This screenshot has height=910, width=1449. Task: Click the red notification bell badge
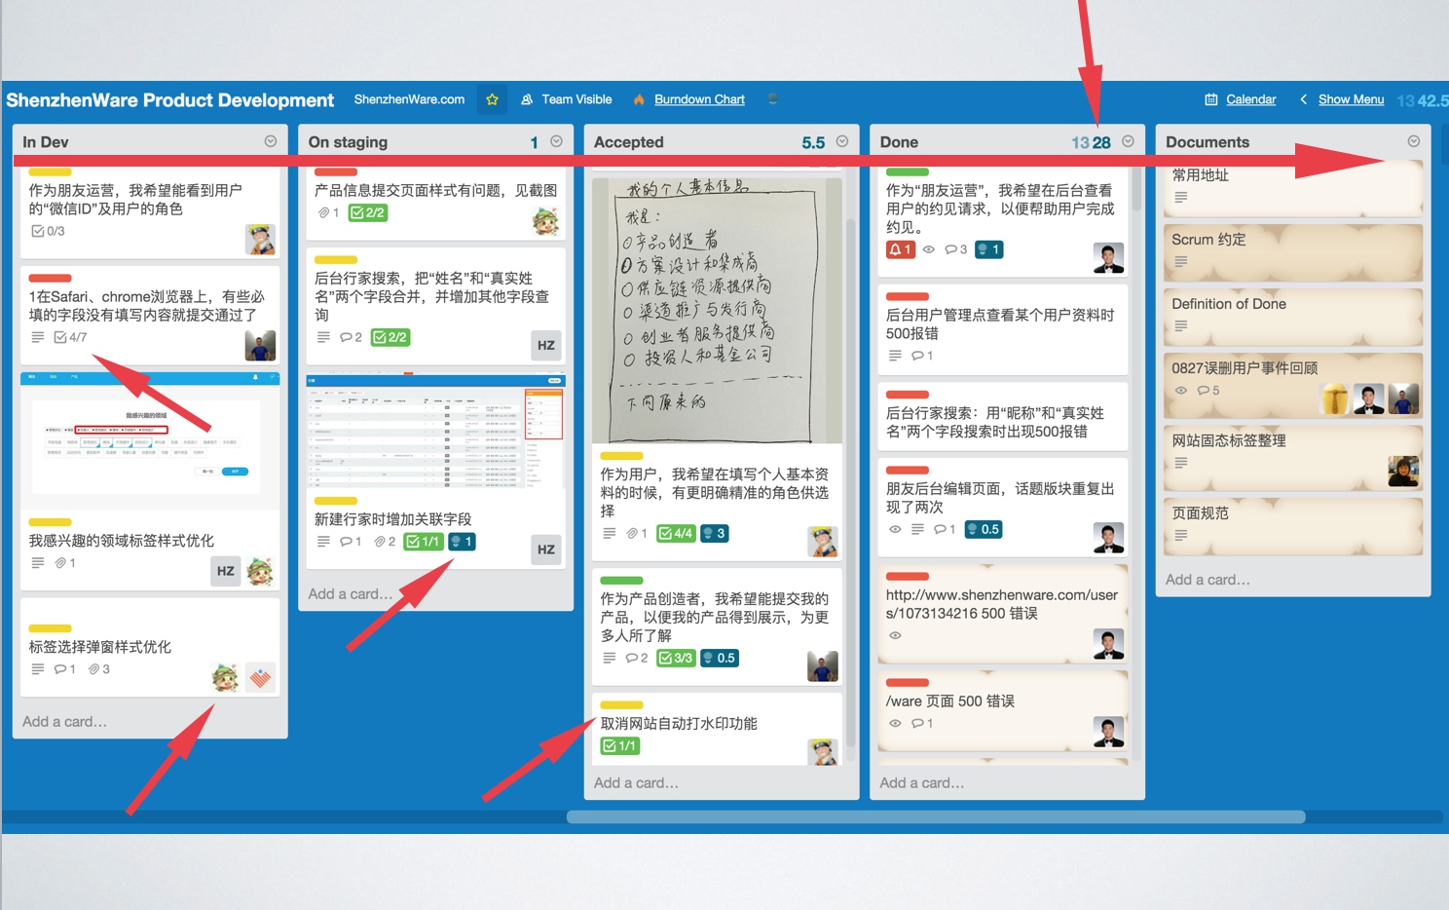tap(900, 250)
